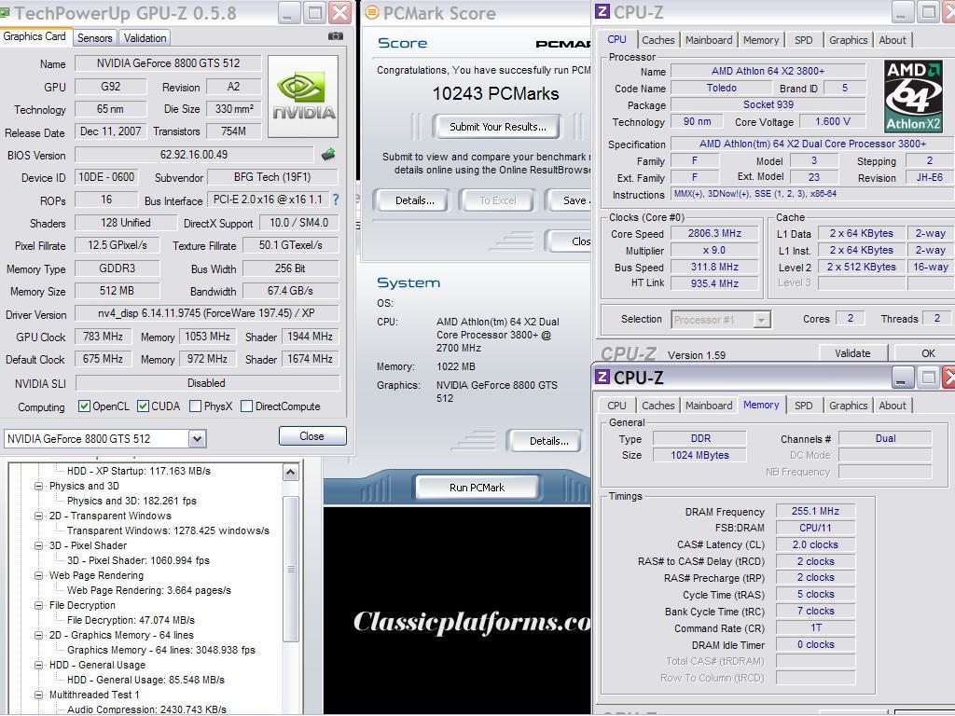This screenshot has width=955, height=716.
Task: Click the CAS# Latency 2.0 clocks value
Action: (815, 544)
